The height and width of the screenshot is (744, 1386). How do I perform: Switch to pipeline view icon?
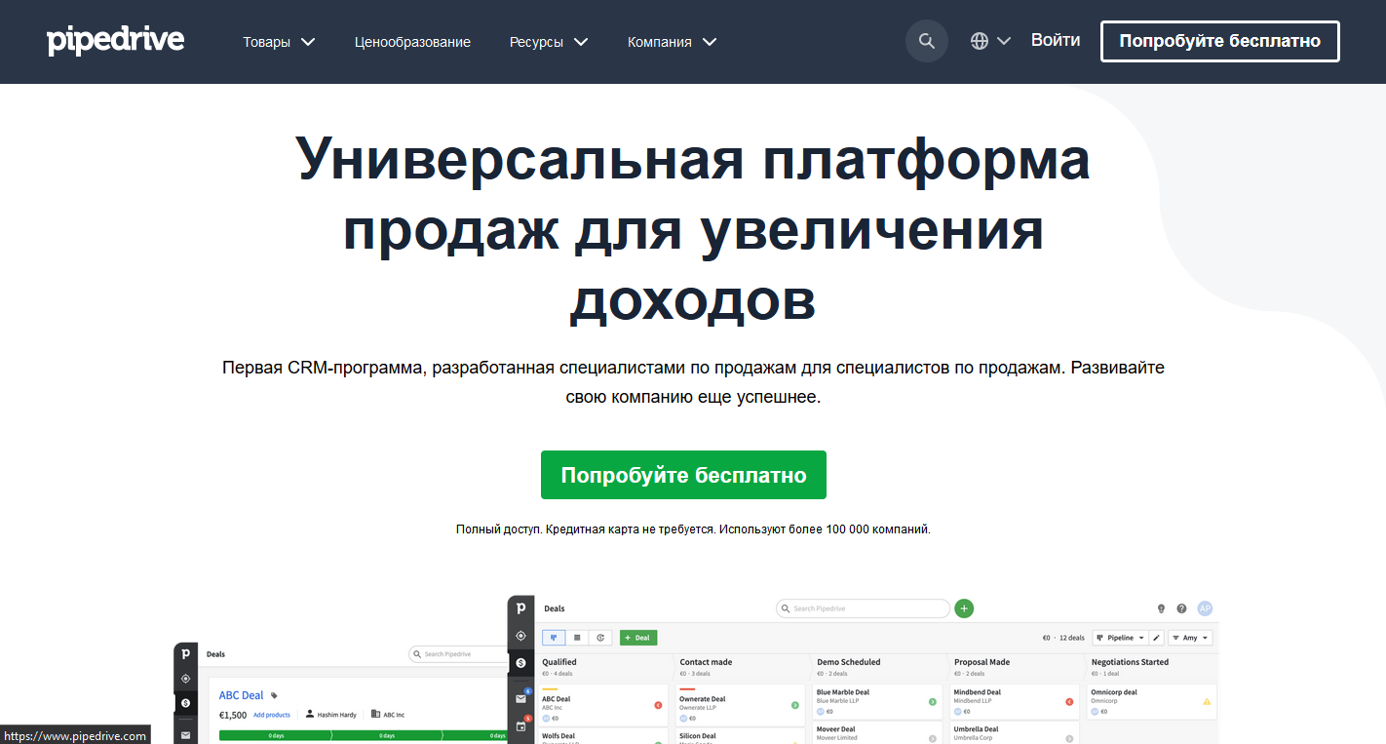tap(554, 638)
